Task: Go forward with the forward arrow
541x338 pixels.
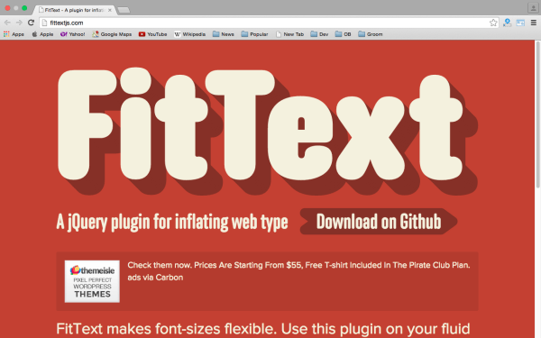Action: 19,23
